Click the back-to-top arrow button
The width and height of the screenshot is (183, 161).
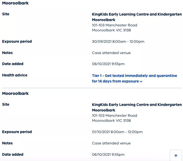click(176, 156)
